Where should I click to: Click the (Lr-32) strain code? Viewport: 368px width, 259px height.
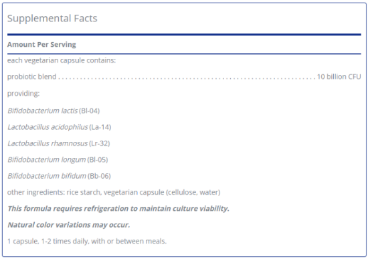[x=99, y=143]
